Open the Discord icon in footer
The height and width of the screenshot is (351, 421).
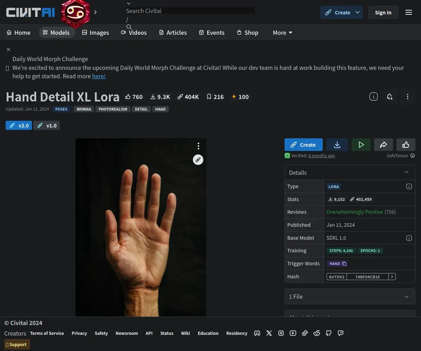(257, 333)
